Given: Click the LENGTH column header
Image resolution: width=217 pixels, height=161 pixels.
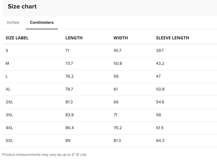Looking at the screenshot, I should click(74, 38).
